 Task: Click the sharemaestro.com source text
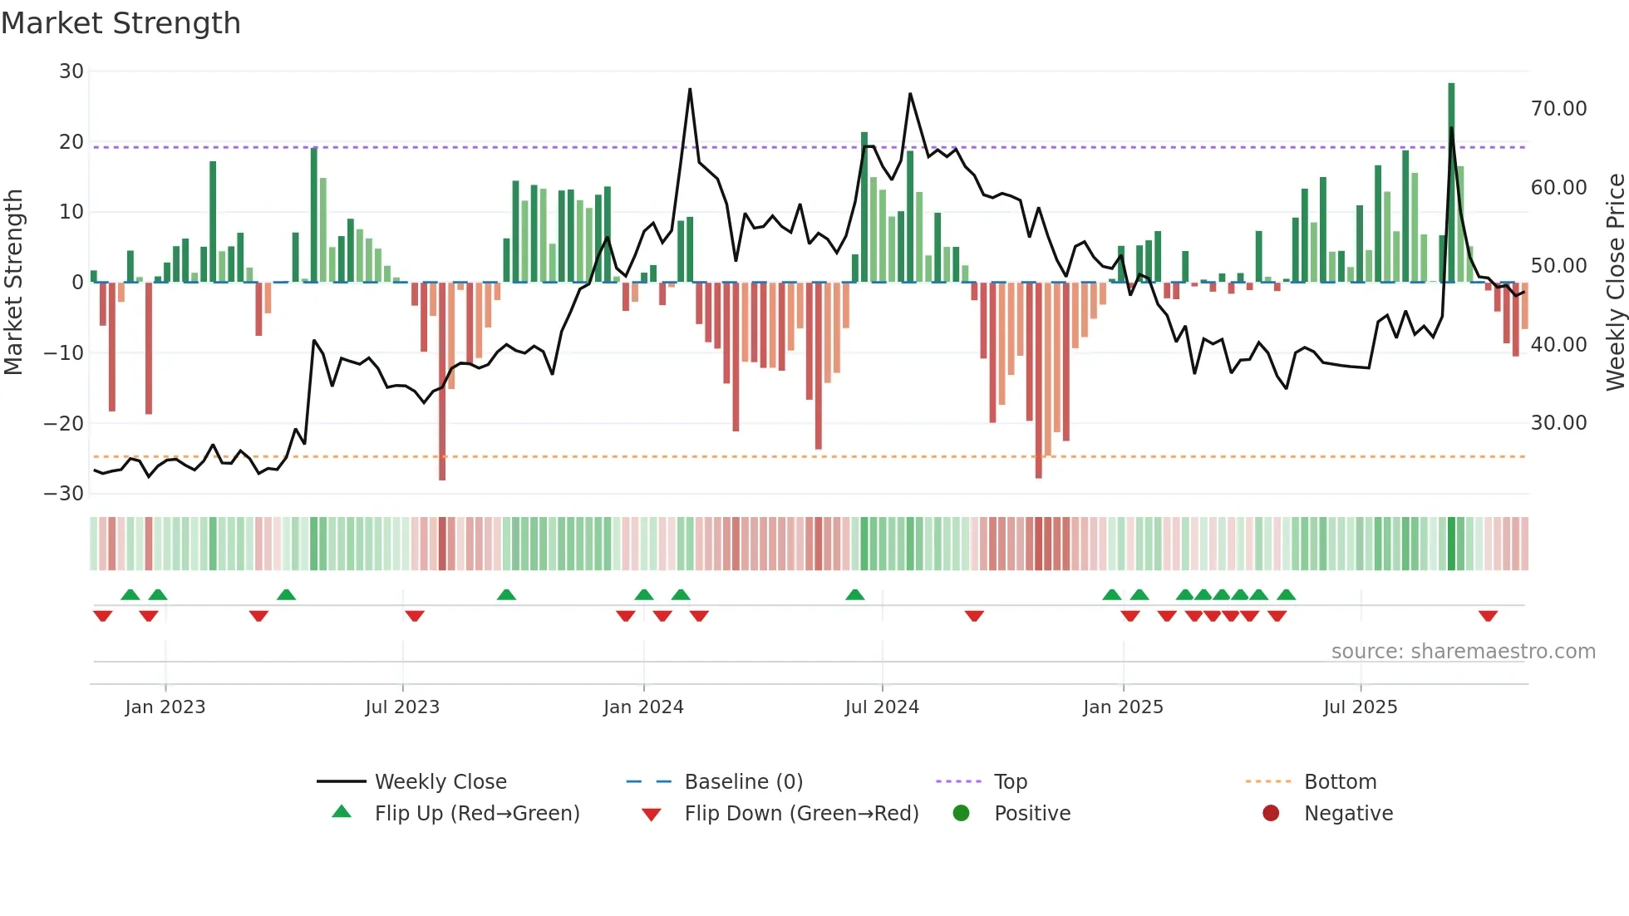click(1463, 652)
